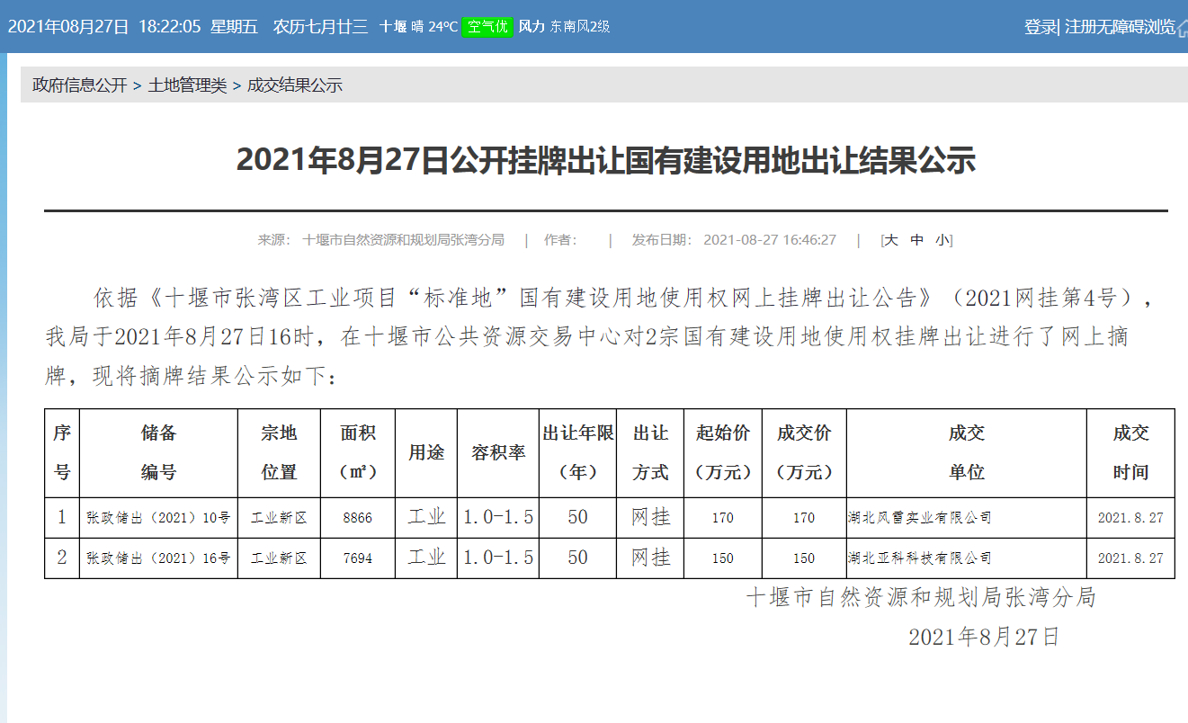The width and height of the screenshot is (1188, 723).
Task: Open 无障碍浏览 accessibility browsing
Action: [x=1136, y=27]
